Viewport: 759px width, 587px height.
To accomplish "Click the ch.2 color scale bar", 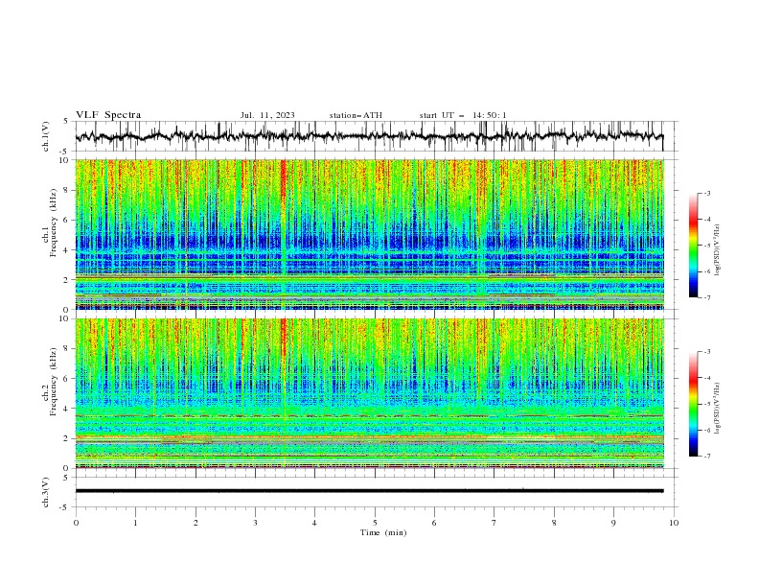I will (x=693, y=404).
